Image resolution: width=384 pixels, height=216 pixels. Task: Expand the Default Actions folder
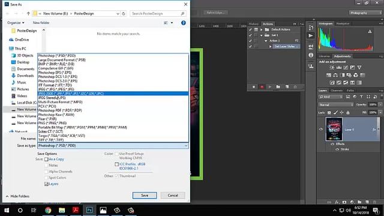(262, 29)
